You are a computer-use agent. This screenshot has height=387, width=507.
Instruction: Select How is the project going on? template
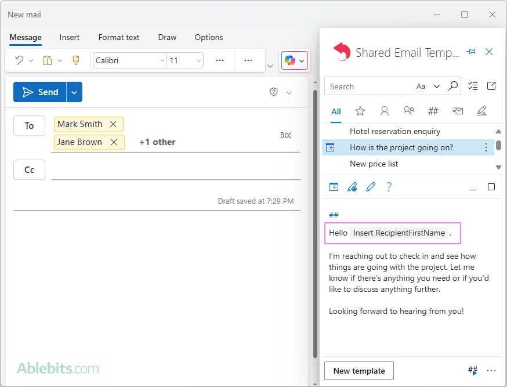408,148
